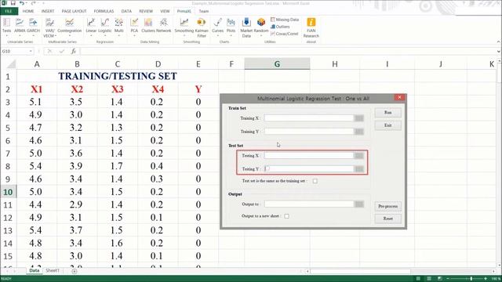Screen dimensions: 502x282
Task: Open the Tests tool in ribbon
Action: pyautogui.click(x=6, y=26)
